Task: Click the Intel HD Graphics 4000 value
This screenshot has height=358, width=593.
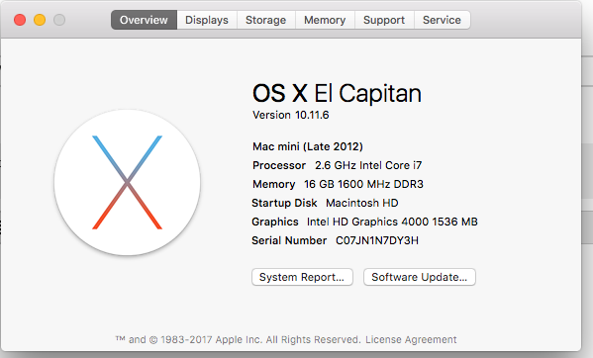Action: pyautogui.click(x=392, y=222)
